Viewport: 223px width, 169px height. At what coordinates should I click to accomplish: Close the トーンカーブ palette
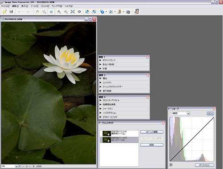(214, 109)
